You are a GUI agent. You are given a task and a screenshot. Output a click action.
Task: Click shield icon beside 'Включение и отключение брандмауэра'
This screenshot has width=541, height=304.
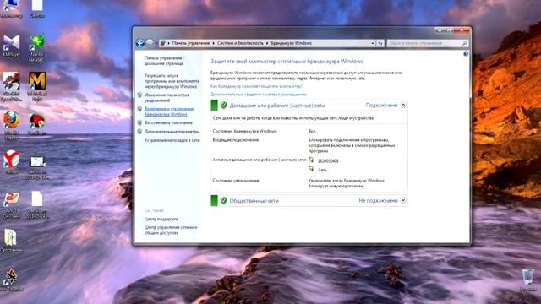click(139, 109)
